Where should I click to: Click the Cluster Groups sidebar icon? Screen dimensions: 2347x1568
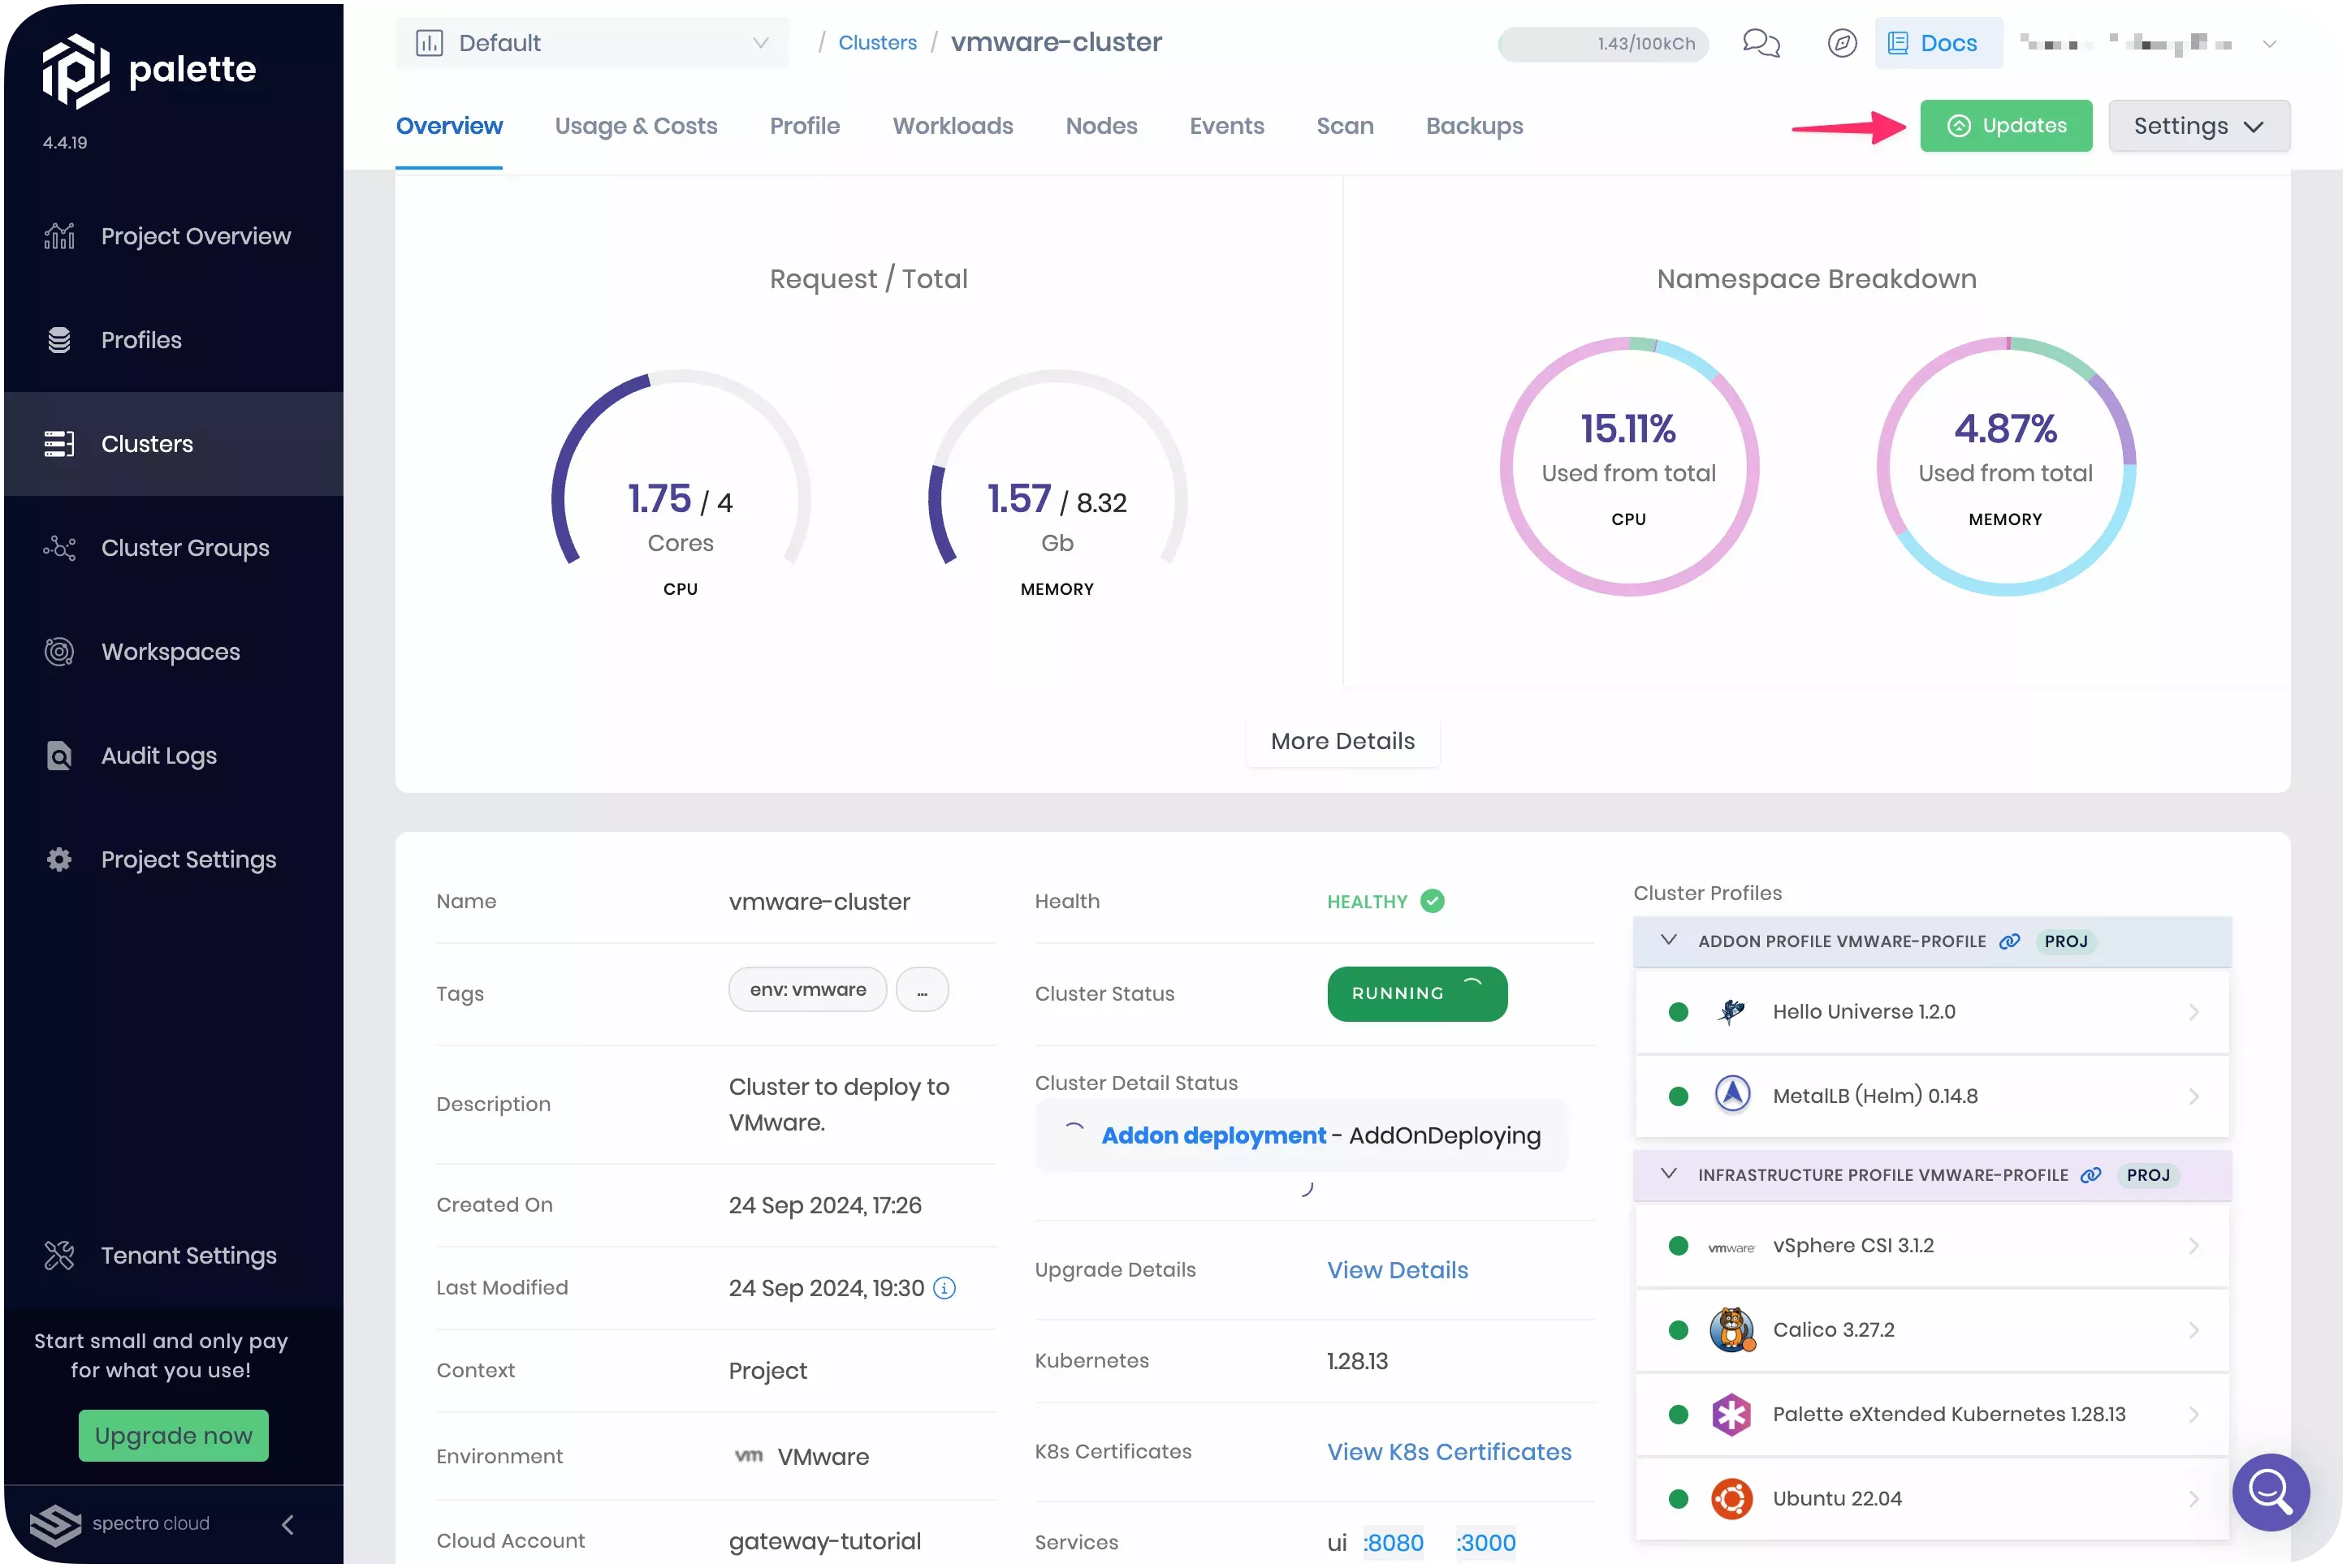[59, 548]
